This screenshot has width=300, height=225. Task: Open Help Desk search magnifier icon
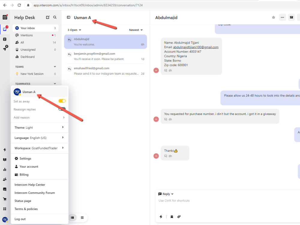tap(55, 17)
